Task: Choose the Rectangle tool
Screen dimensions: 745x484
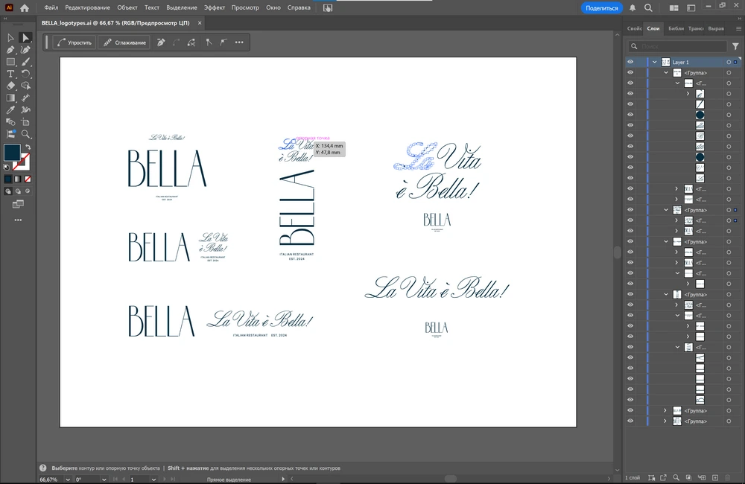Action: [x=11, y=62]
